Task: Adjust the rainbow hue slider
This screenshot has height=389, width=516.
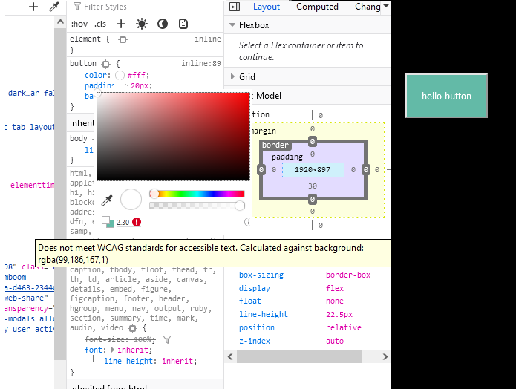Action: coord(197,194)
